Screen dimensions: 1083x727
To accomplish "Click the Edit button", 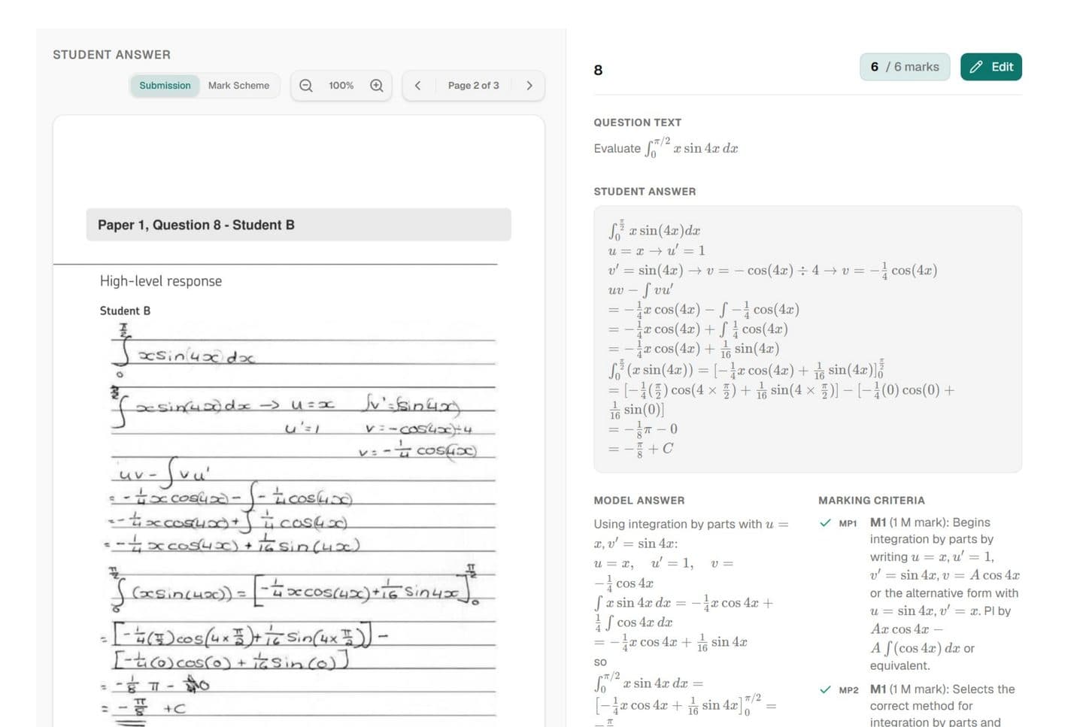I will pos(990,67).
